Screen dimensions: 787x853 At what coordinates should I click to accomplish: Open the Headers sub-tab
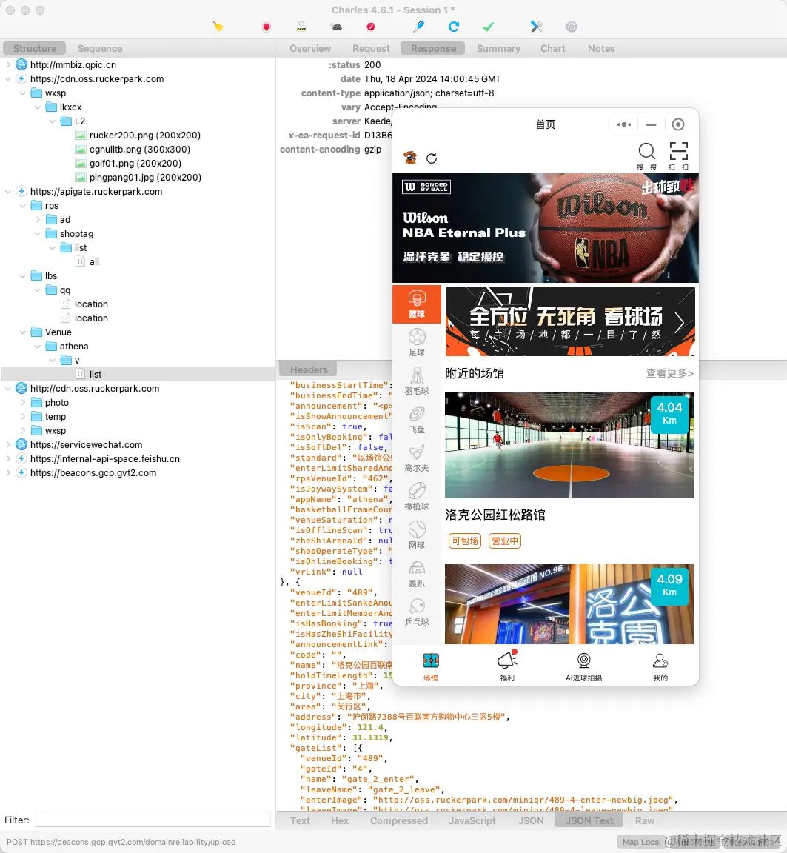[309, 370]
